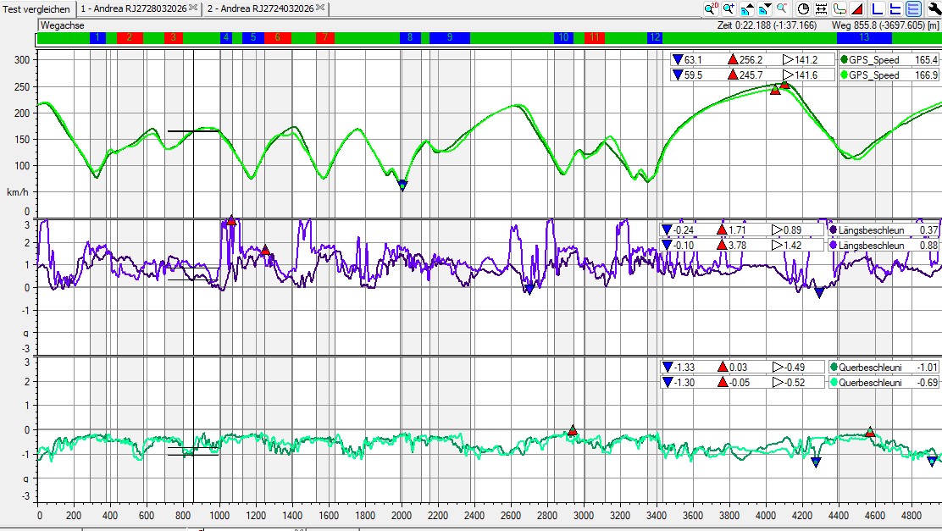Toggle the stacked three-row chart layout
The image size is (942, 531).
click(x=913, y=8)
